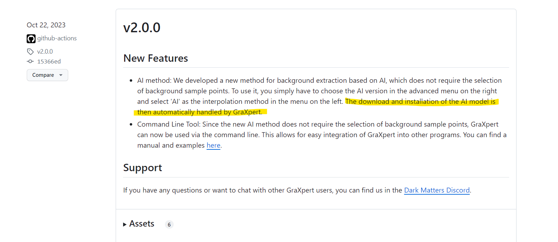This screenshot has width=558, height=242.
Task: Open the Compare dropdown caret
Action: pyautogui.click(x=61, y=75)
